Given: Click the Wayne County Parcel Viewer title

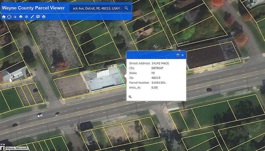Looking at the screenshot, I should [x=33, y=8].
